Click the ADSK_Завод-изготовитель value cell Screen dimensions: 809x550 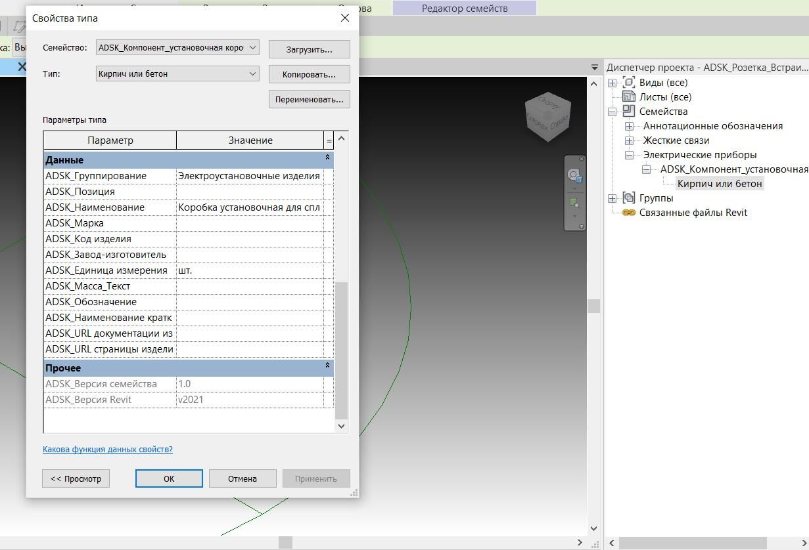pyautogui.click(x=250, y=255)
